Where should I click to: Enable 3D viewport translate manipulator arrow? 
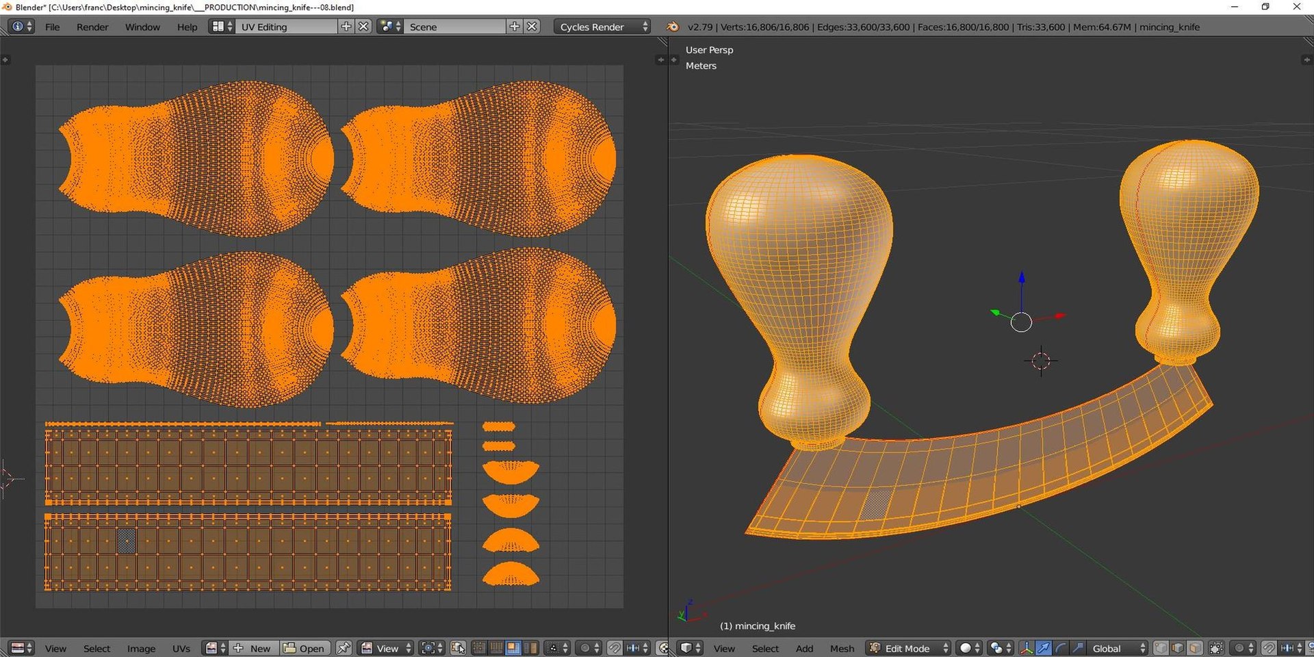[1043, 648]
